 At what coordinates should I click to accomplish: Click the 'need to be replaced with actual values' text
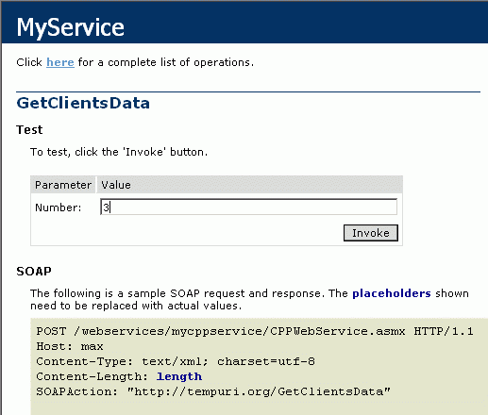(136, 306)
